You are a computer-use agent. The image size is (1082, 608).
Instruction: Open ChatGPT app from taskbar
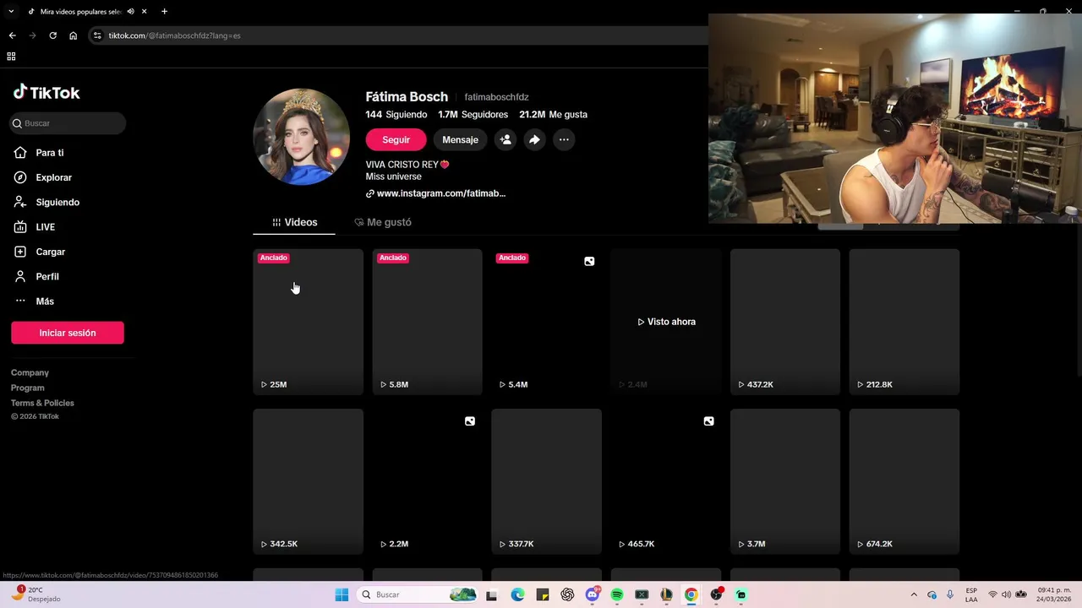pyautogui.click(x=567, y=594)
